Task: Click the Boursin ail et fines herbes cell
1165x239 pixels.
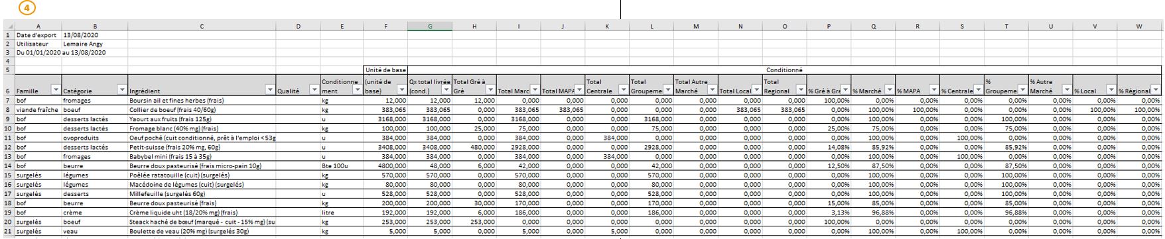Action: tap(202, 101)
